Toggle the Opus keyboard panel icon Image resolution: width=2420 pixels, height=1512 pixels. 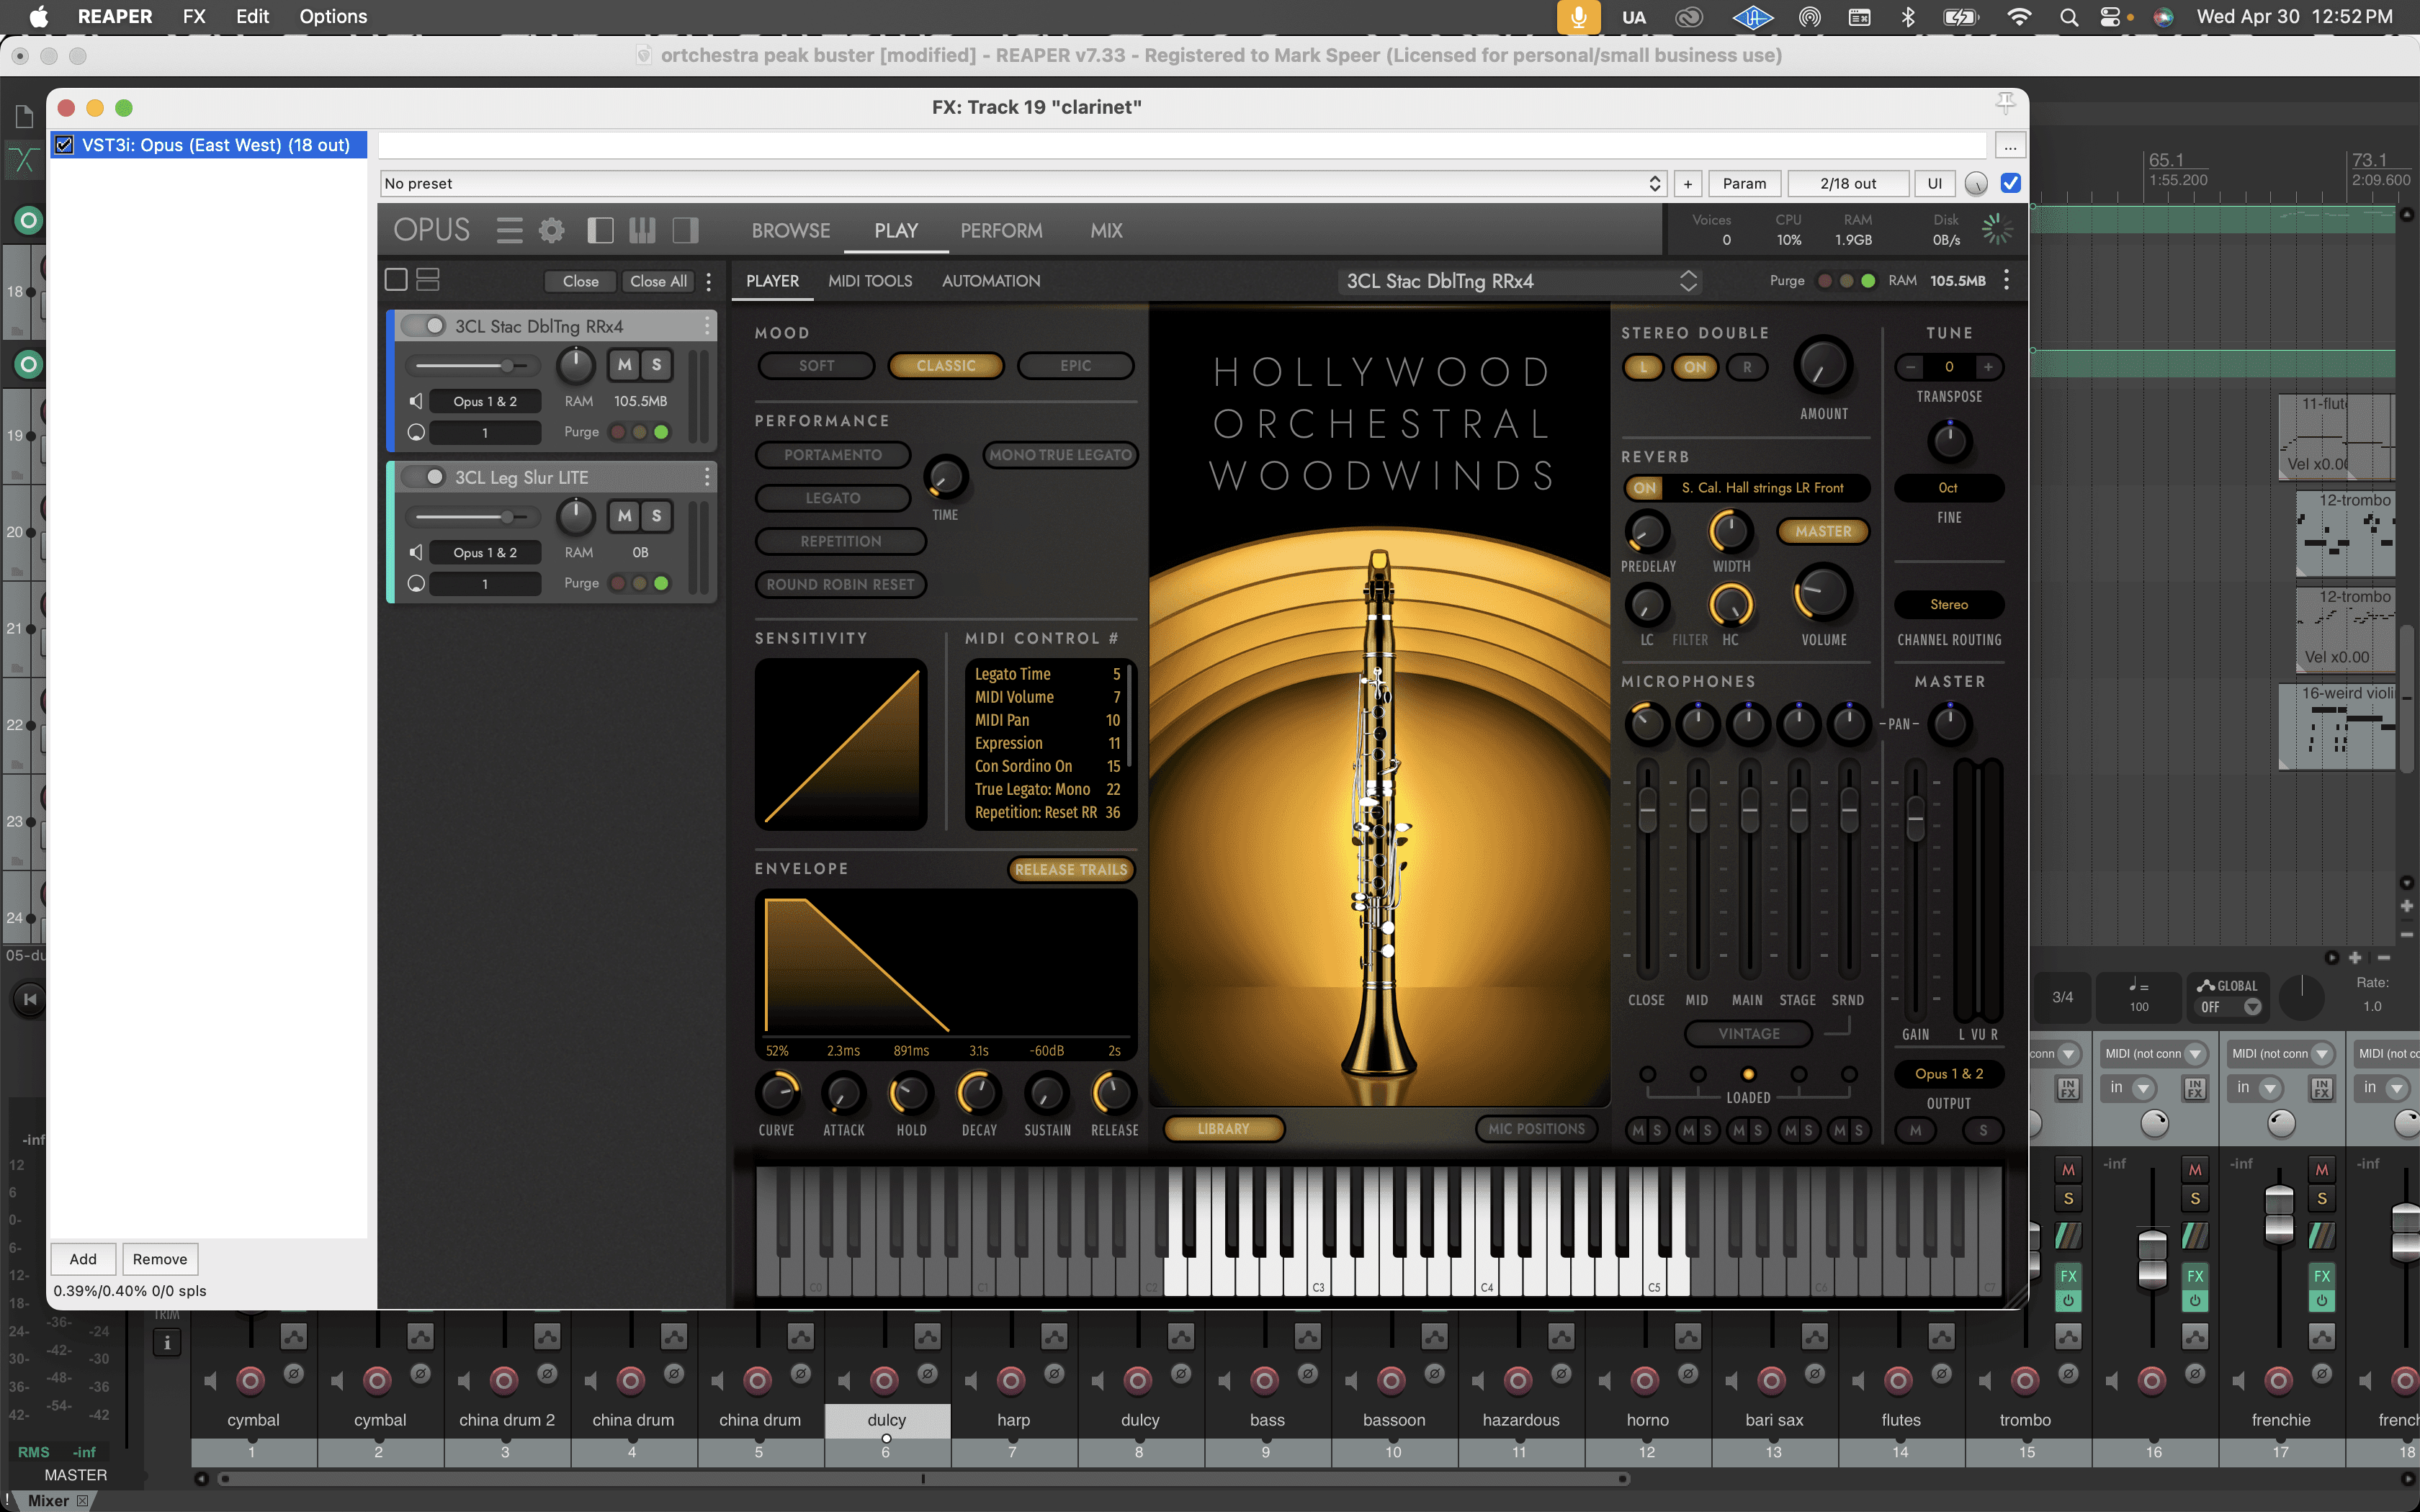pos(642,231)
